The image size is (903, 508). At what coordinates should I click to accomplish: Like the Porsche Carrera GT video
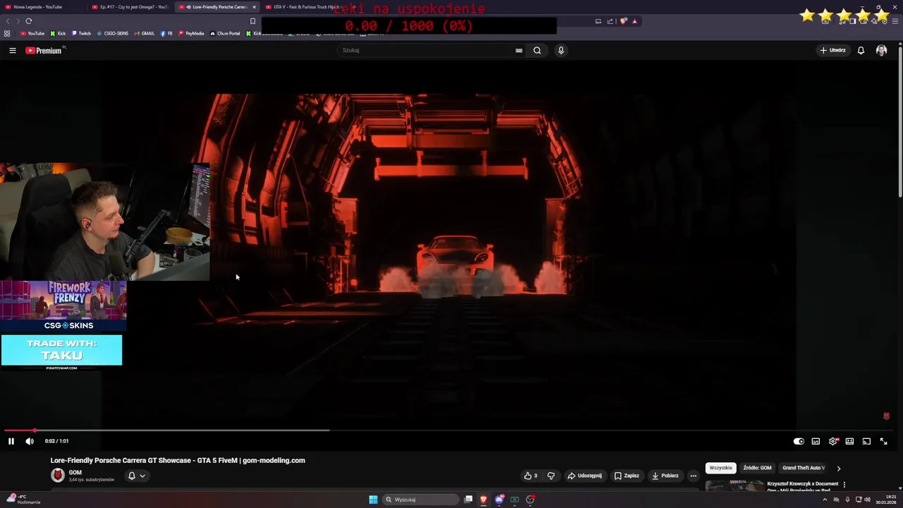(531, 476)
